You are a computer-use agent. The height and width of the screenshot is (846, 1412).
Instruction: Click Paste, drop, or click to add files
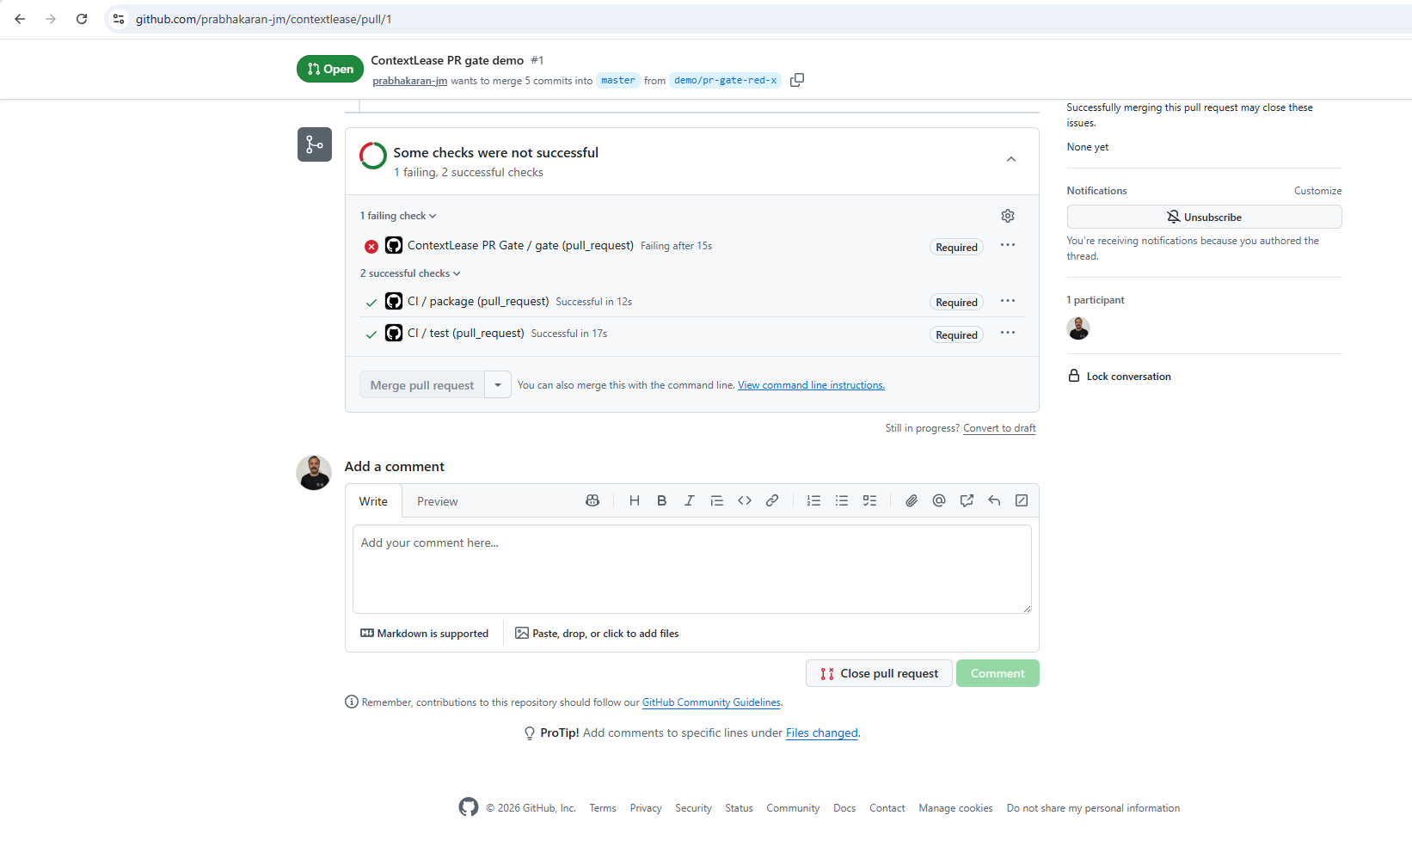coord(597,634)
